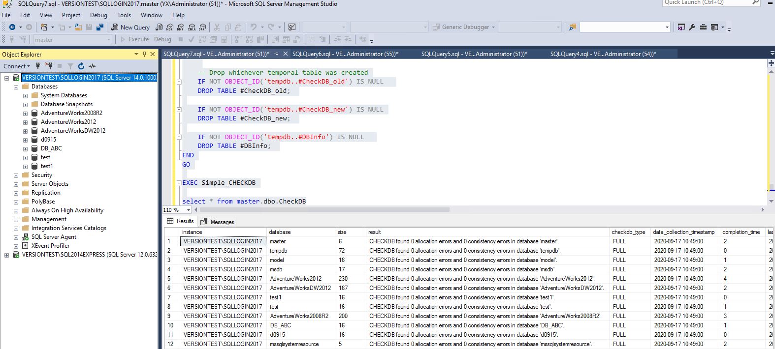The width and height of the screenshot is (775, 349).
Task: Click the Execute button
Action: point(134,39)
